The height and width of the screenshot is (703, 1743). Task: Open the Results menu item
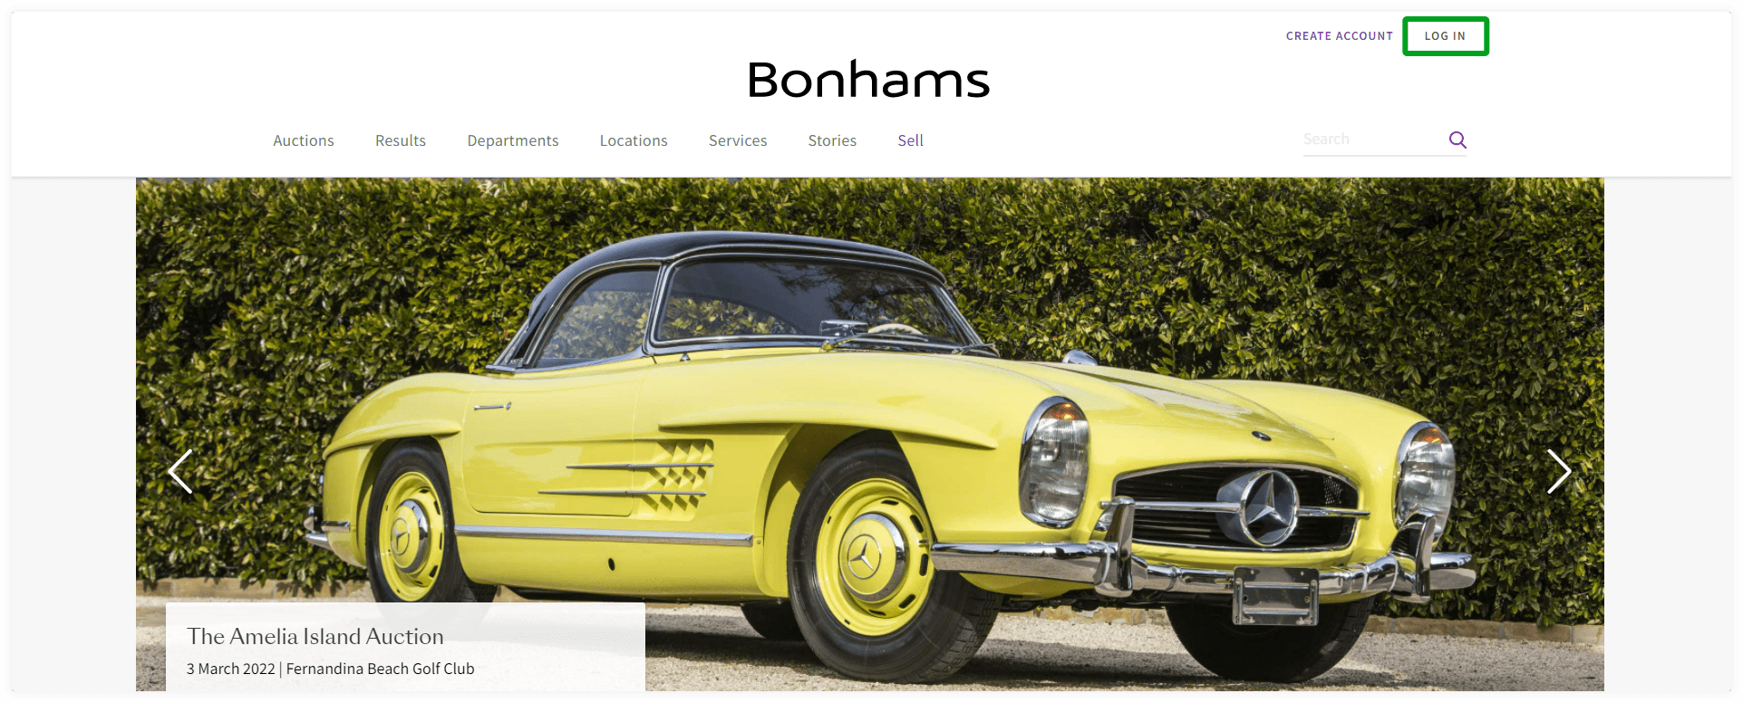coord(401,140)
